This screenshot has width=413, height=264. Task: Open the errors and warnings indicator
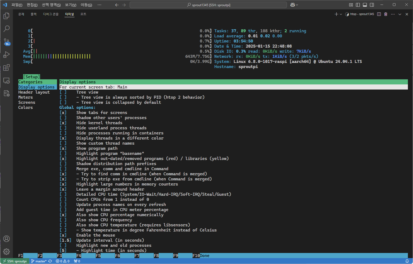click(x=63, y=261)
